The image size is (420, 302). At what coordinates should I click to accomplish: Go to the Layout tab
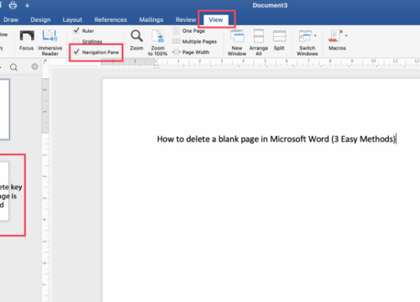(x=72, y=19)
